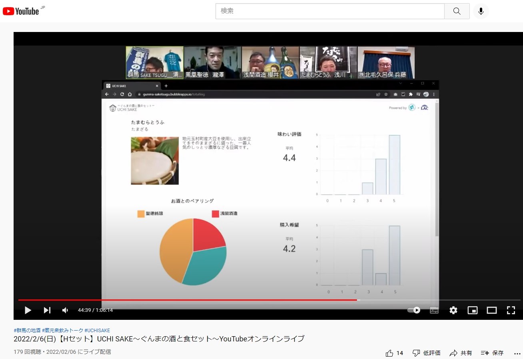
Task: Toggle the autoplay switch
Action: coord(414,310)
